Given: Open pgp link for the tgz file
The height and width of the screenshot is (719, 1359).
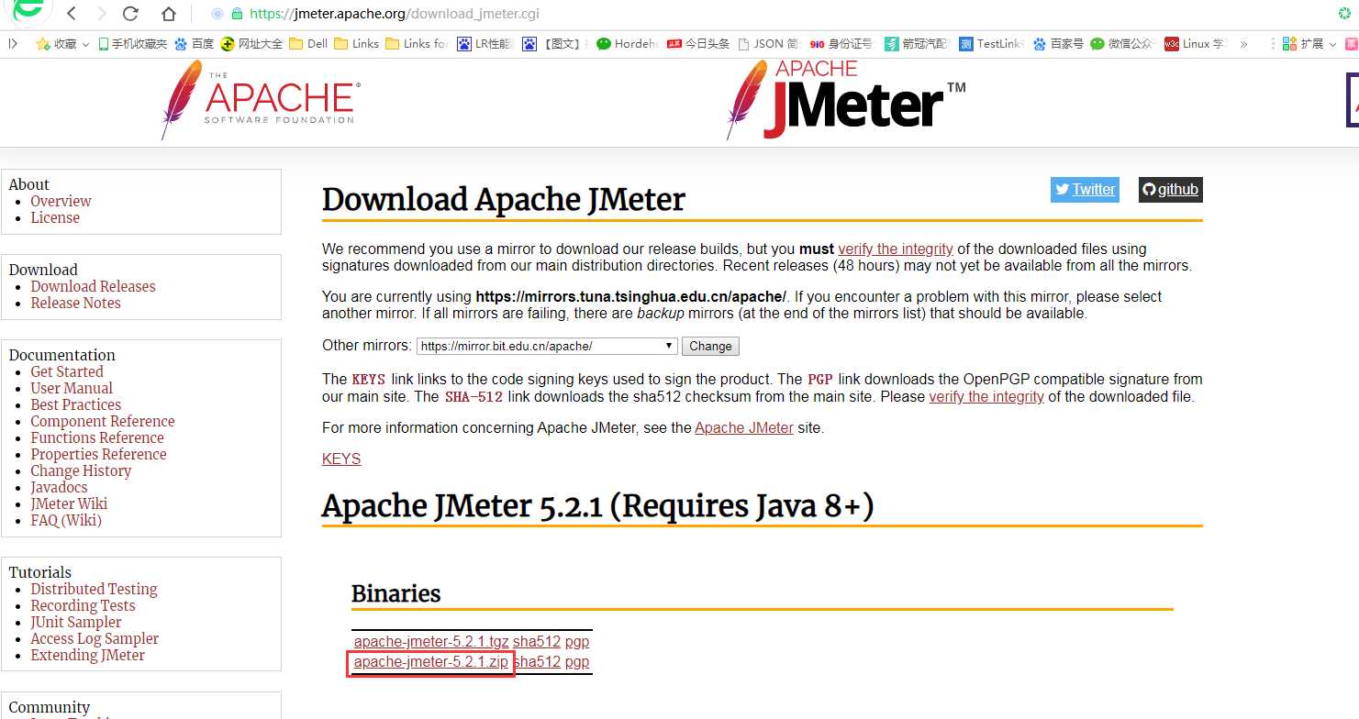Looking at the screenshot, I should tap(577, 642).
